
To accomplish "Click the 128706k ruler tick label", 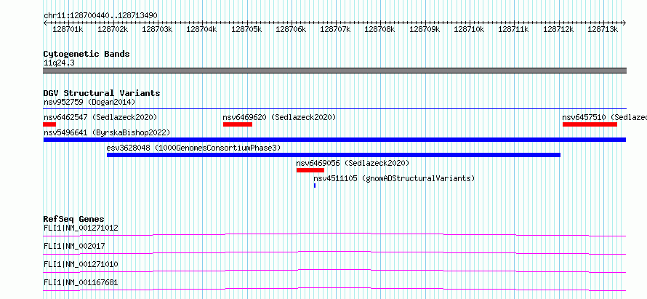I will 291,29.
